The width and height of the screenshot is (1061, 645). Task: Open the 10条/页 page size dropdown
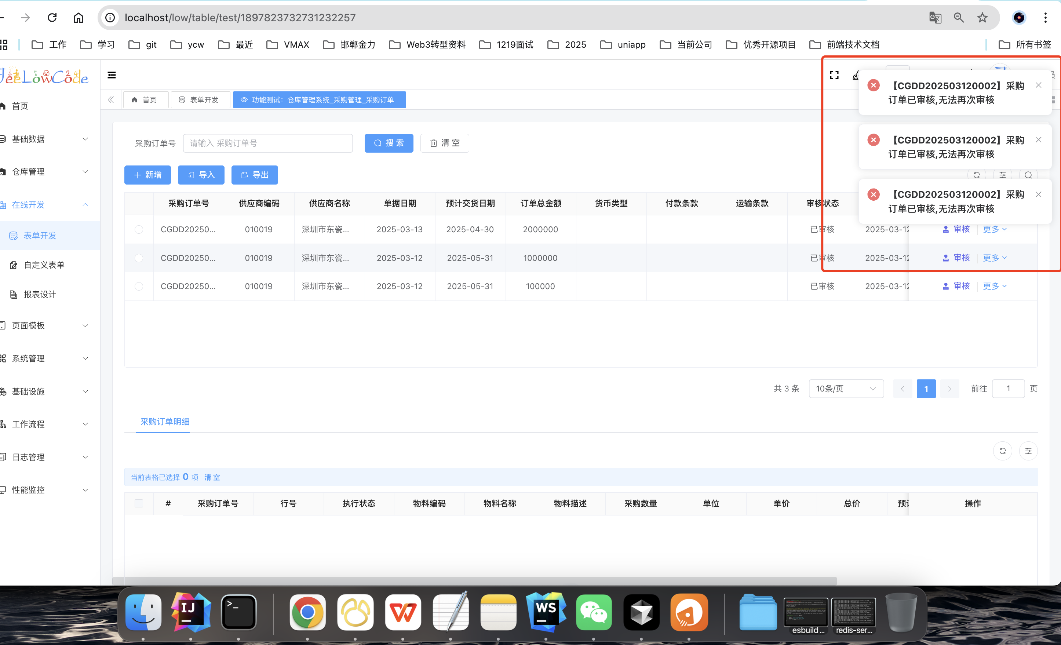tap(846, 389)
